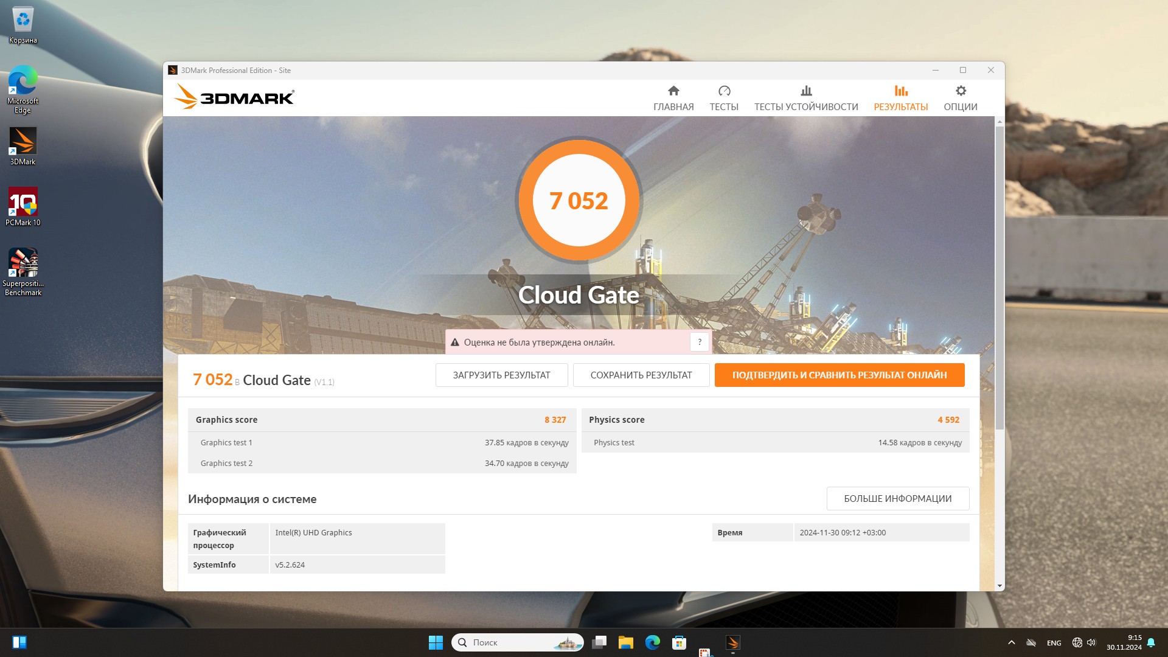Click the warning question mark help button
This screenshot has width=1168, height=657.
coord(700,342)
